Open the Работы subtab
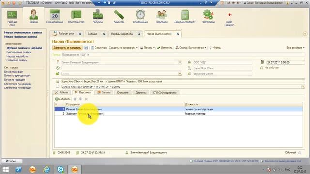The width and height of the screenshot is (310, 174). click(62, 92)
